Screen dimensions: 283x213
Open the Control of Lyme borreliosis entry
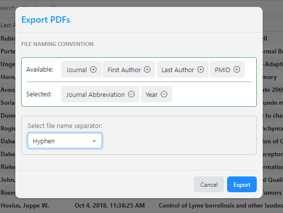coord(221,206)
